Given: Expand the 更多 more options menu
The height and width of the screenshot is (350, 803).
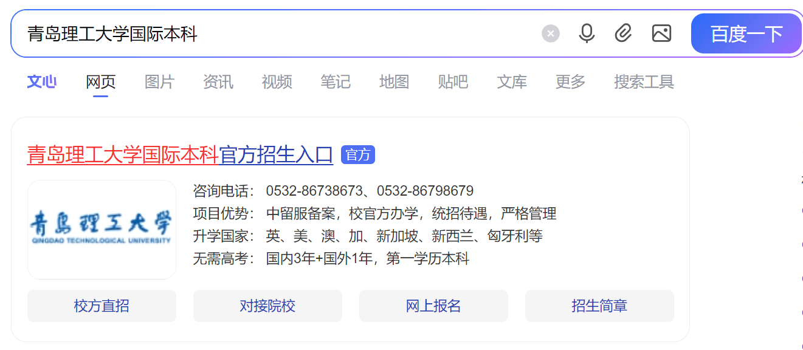Looking at the screenshot, I should (x=570, y=81).
